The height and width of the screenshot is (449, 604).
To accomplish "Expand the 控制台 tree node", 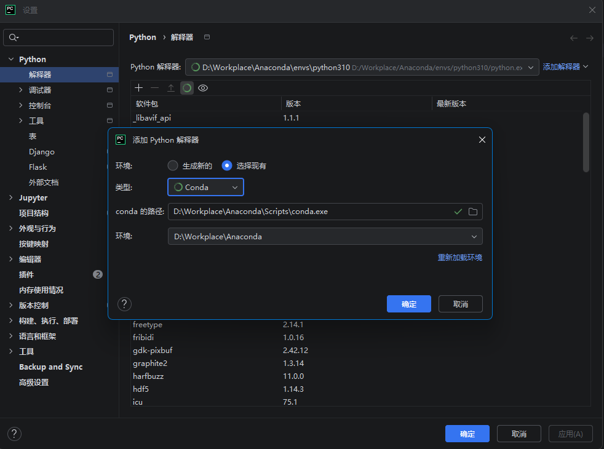I will click(21, 105).
